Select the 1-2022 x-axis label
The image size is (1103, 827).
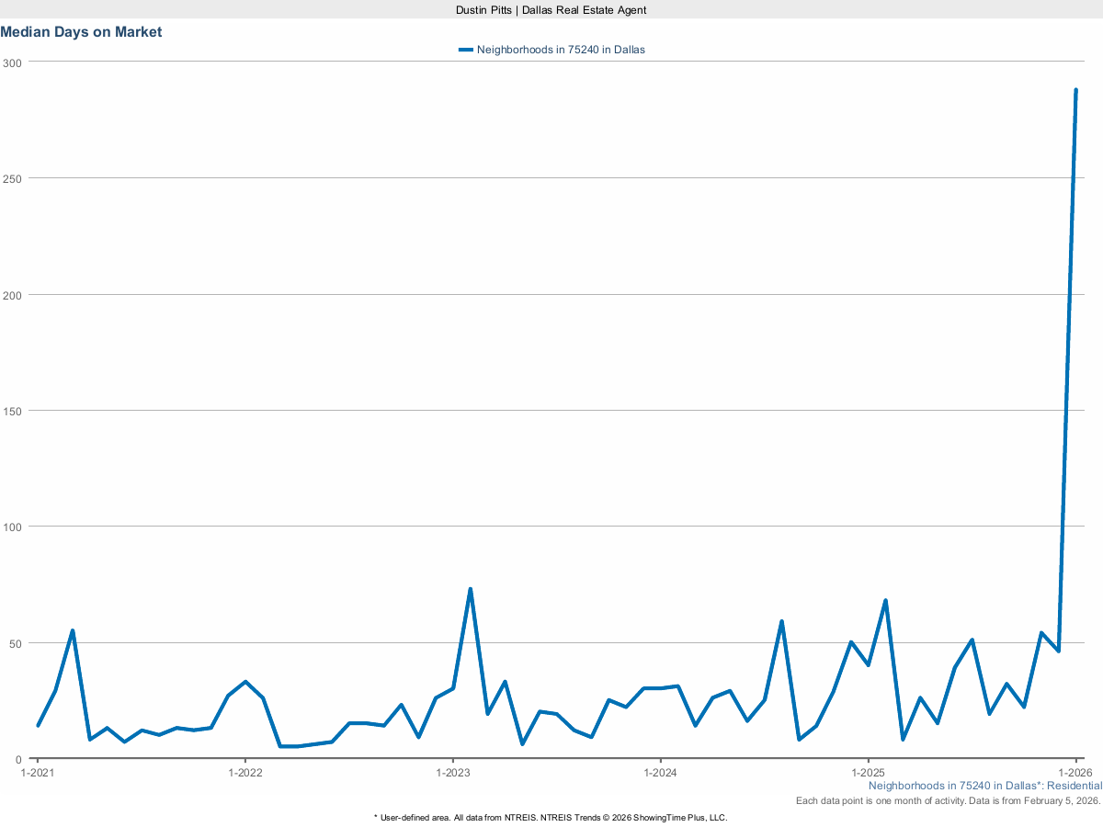244,773
